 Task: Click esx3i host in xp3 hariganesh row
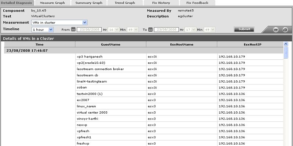tap(152, 56)
